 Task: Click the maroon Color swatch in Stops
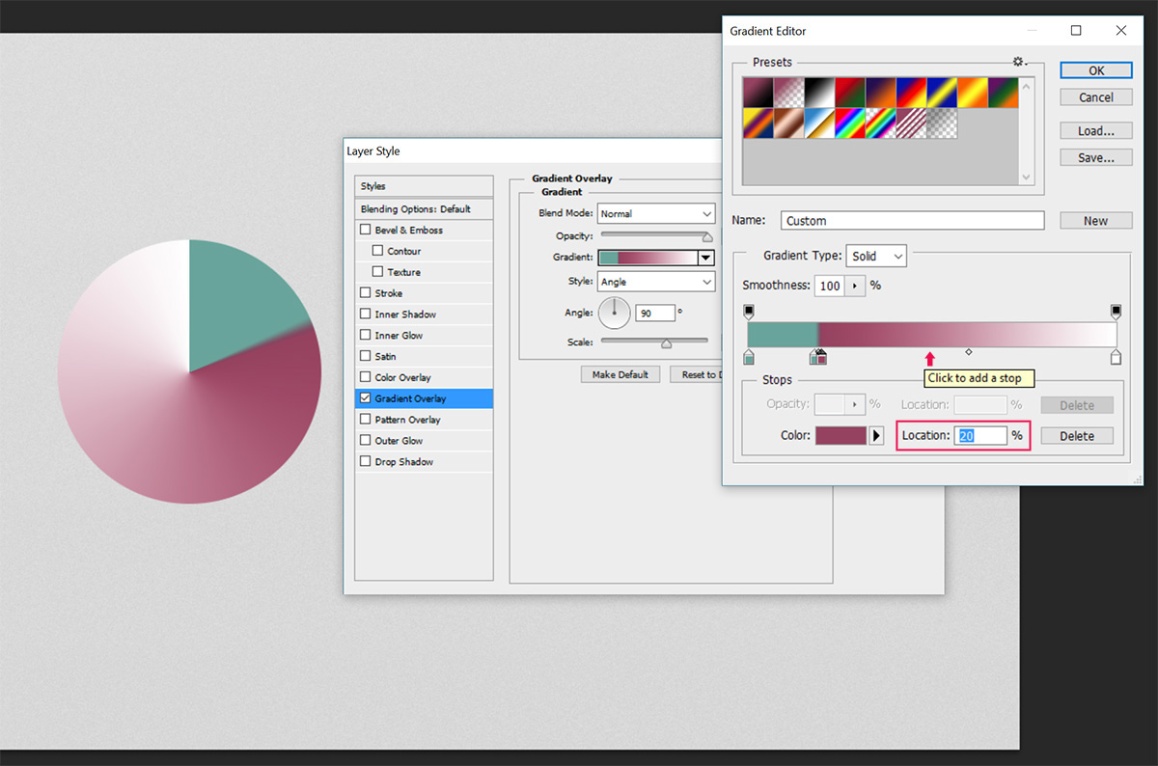tap(841, 436)
